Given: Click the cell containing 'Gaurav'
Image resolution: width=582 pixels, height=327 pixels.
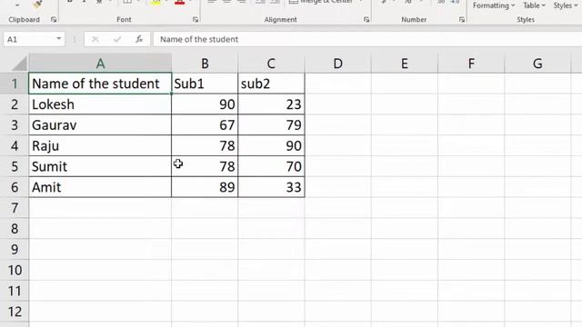Looking at the screenshot, I should pos(100,125).
